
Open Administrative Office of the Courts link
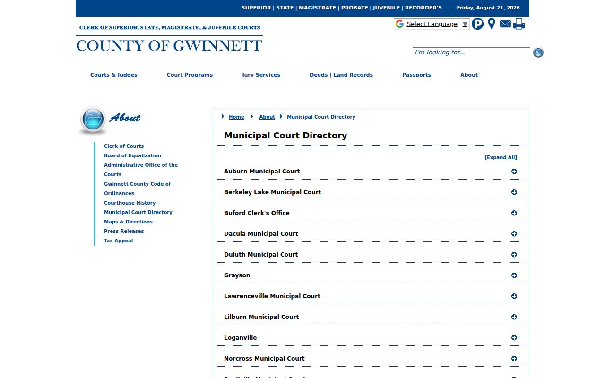tap(141, 170)
